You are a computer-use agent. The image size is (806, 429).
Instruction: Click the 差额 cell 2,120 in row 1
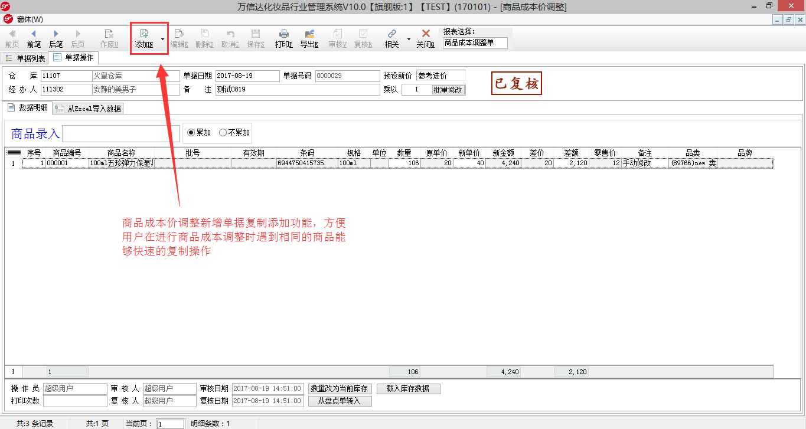[571, 163]
